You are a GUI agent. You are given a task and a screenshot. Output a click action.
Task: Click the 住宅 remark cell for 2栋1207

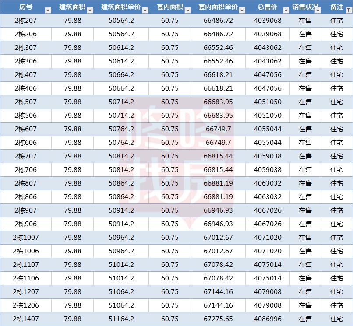click(337, 292)
